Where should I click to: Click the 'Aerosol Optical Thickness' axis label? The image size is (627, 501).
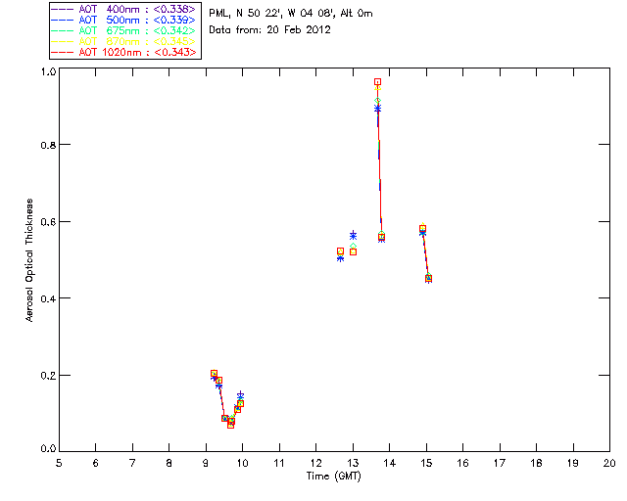(x=29, y=260)
